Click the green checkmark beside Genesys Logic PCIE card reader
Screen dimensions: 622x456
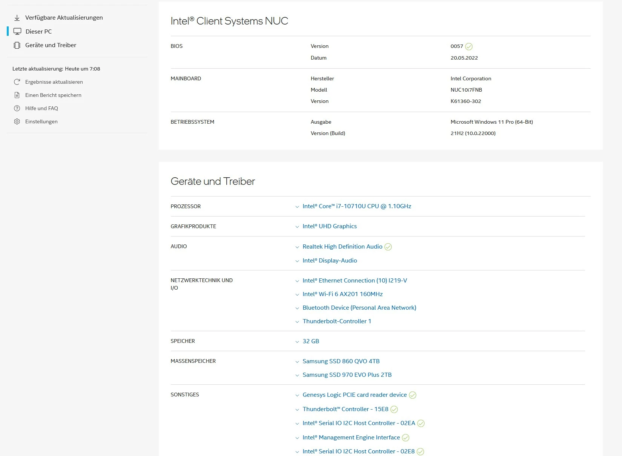tap(413, 395)
